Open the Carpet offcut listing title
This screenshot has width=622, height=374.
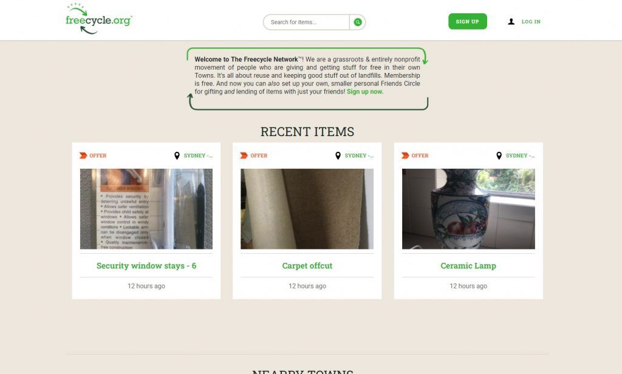click(x=307, y=266)
